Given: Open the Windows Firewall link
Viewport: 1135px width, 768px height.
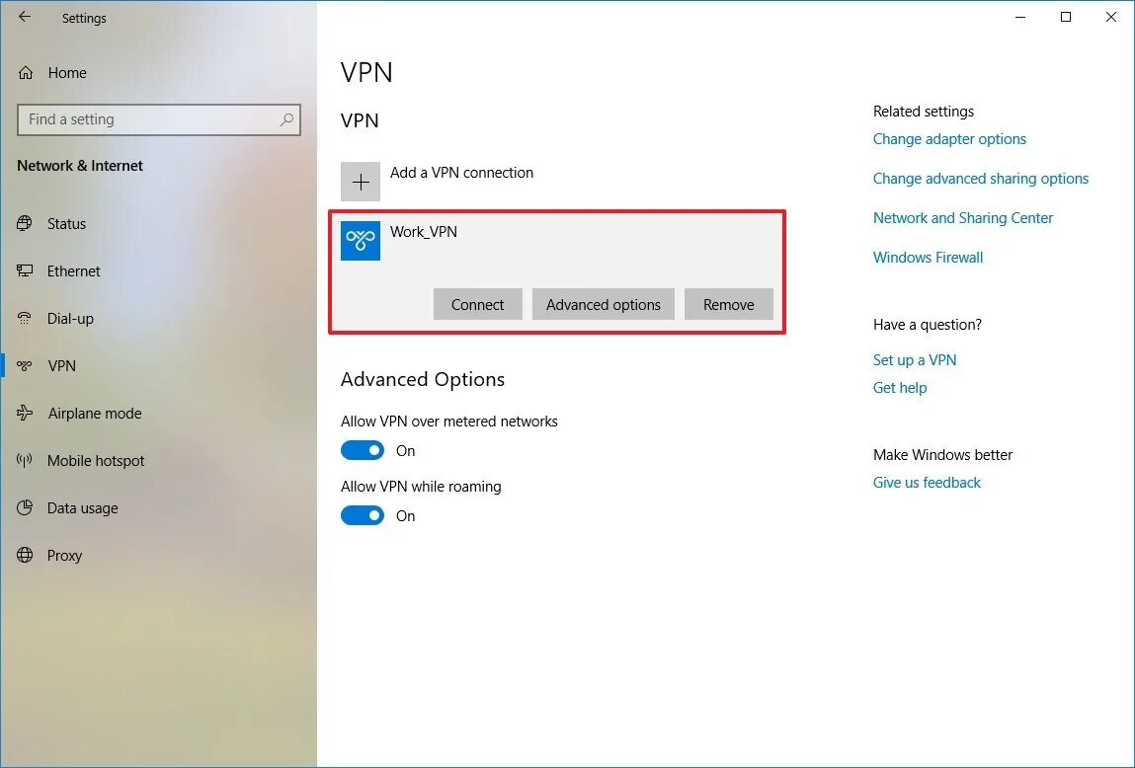Looking at the screenshot, I should (928, 258).
